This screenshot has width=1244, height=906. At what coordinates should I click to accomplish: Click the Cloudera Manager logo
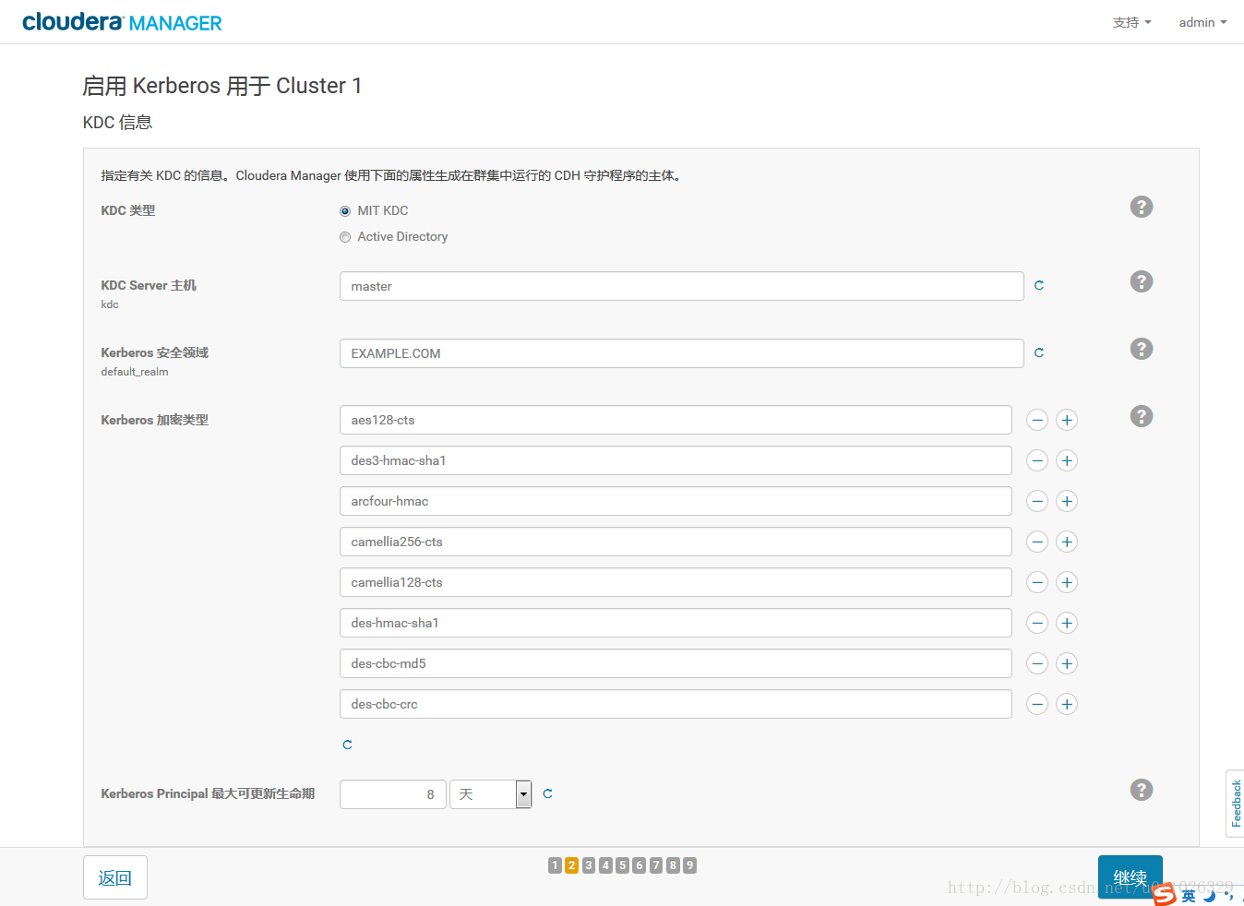coord(122,22)
